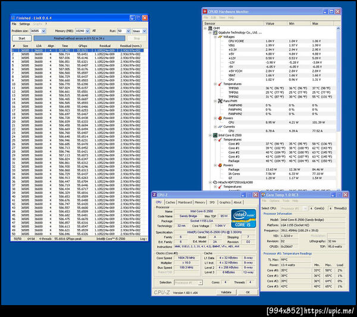Screen dimensions: 357x317
Task: Click the Hitachi hard drive icon
Action: coord(215,182)
